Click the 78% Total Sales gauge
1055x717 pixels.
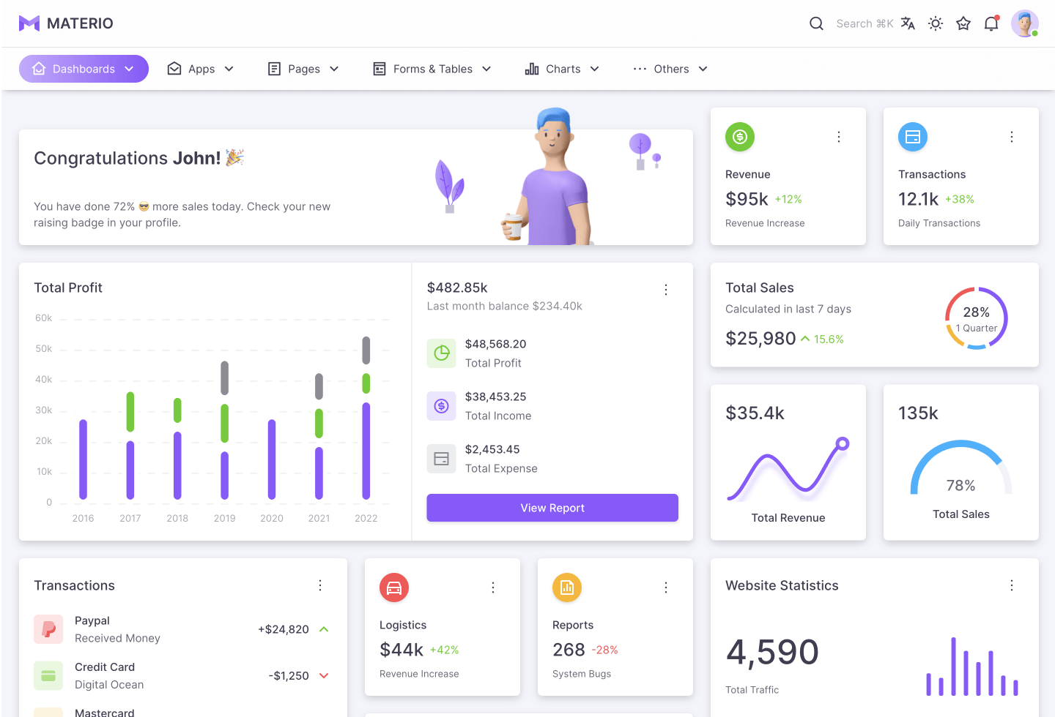point(960,468)
